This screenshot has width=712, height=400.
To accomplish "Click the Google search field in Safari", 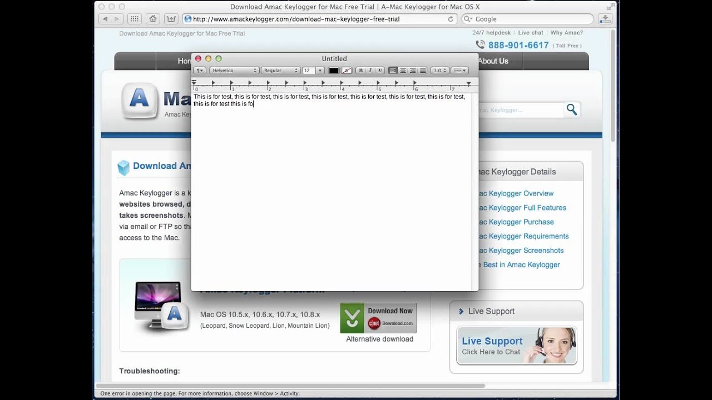I will coord(528,19).
